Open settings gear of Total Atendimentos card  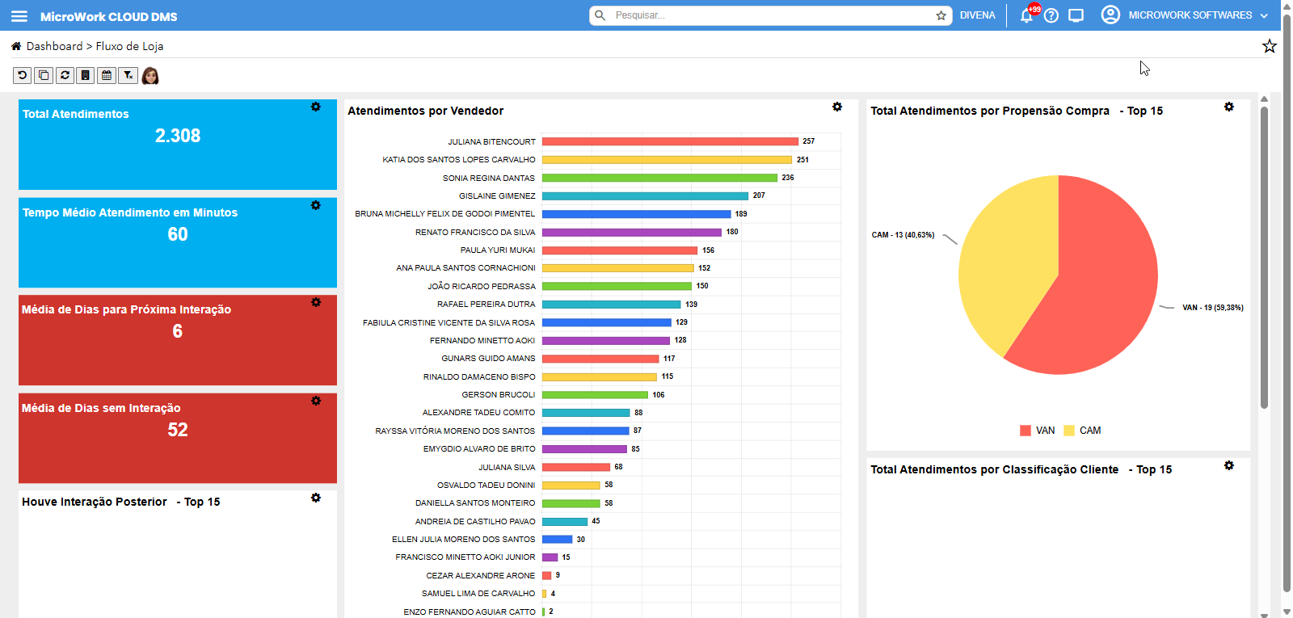[x=316, y=107]
